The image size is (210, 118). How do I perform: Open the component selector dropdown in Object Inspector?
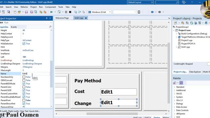(x=51, y=23)
